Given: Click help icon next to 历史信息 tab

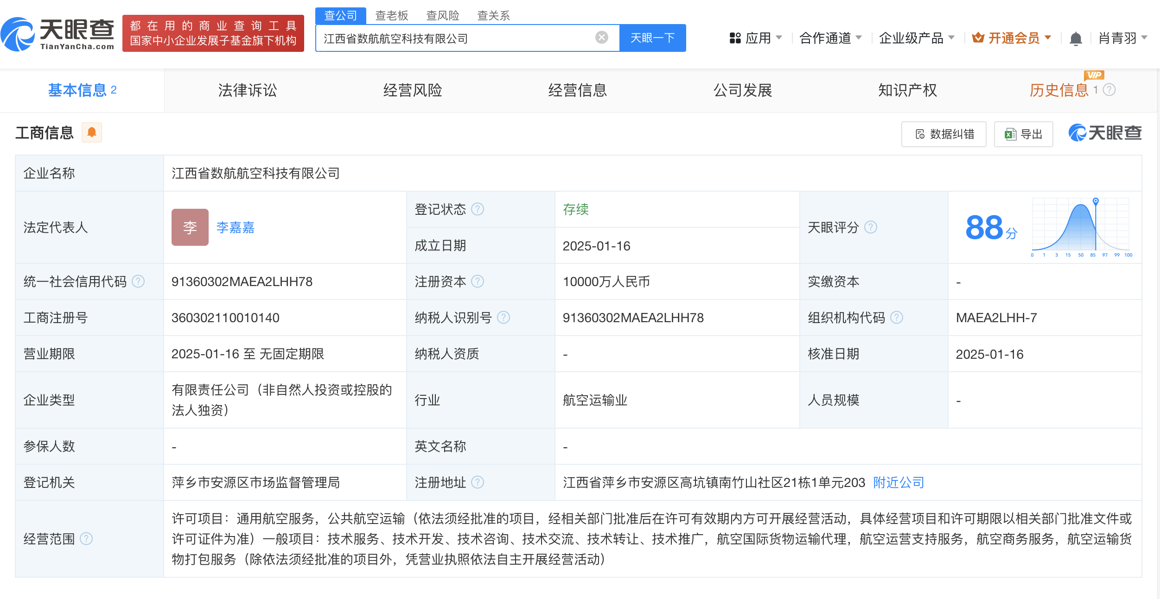Looking at the screenshot, I should click(1109, 90).
